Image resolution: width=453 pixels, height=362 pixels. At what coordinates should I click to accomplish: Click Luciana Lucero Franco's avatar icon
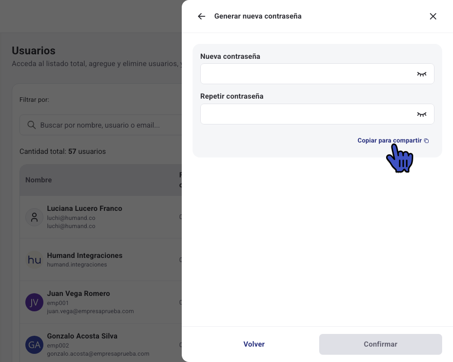[x=34, y=217]
